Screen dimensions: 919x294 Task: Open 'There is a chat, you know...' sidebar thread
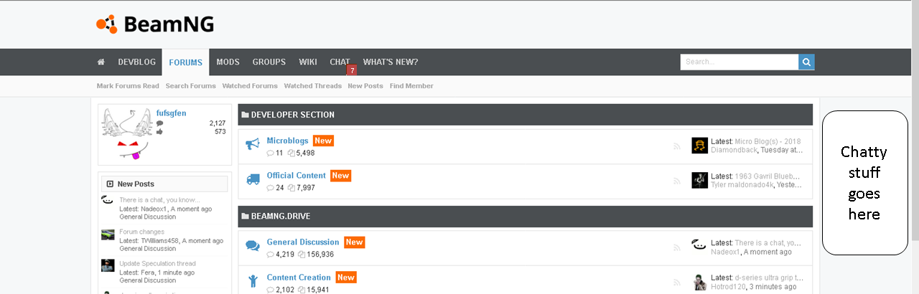(159, 200)
